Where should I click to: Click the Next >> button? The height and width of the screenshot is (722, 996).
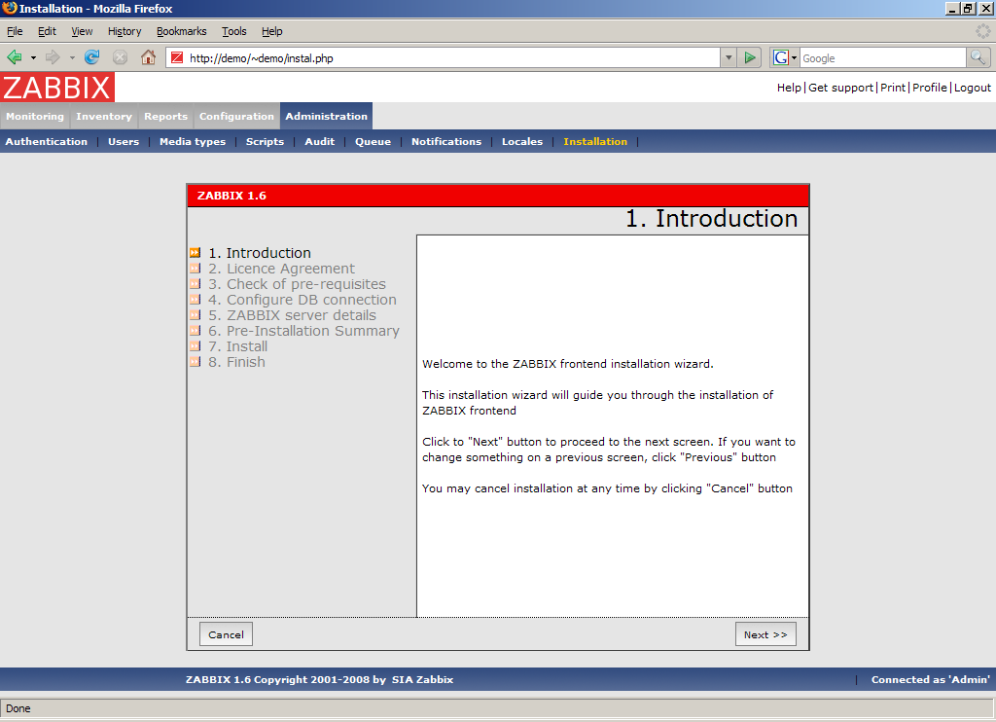[765, 634]
